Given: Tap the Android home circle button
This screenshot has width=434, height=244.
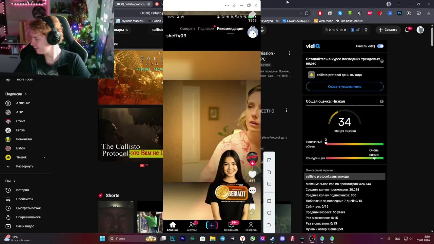Looking at the screenshot, I should pos(269,213).
